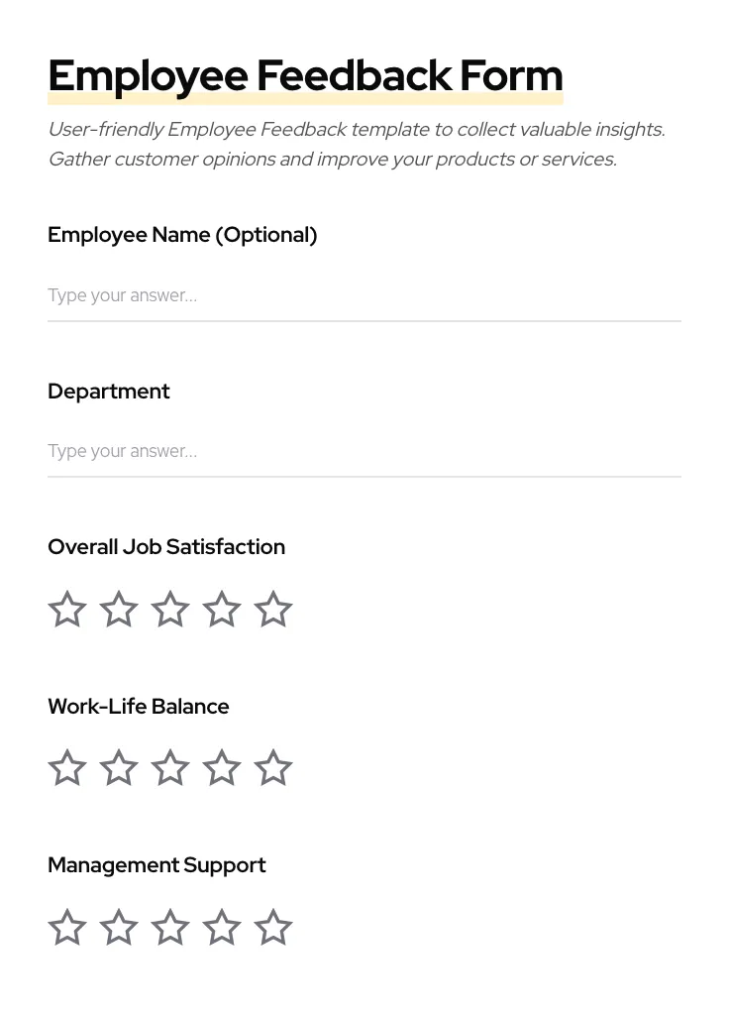Give Management Support one star
Screen dimensions: 729x1015
tap(67, 927)
